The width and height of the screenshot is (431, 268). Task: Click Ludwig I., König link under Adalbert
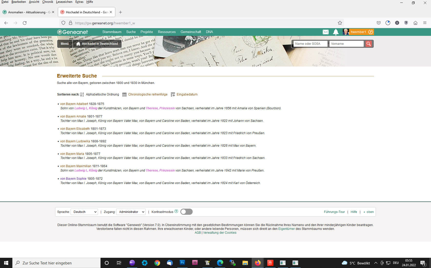click(86, 108)
